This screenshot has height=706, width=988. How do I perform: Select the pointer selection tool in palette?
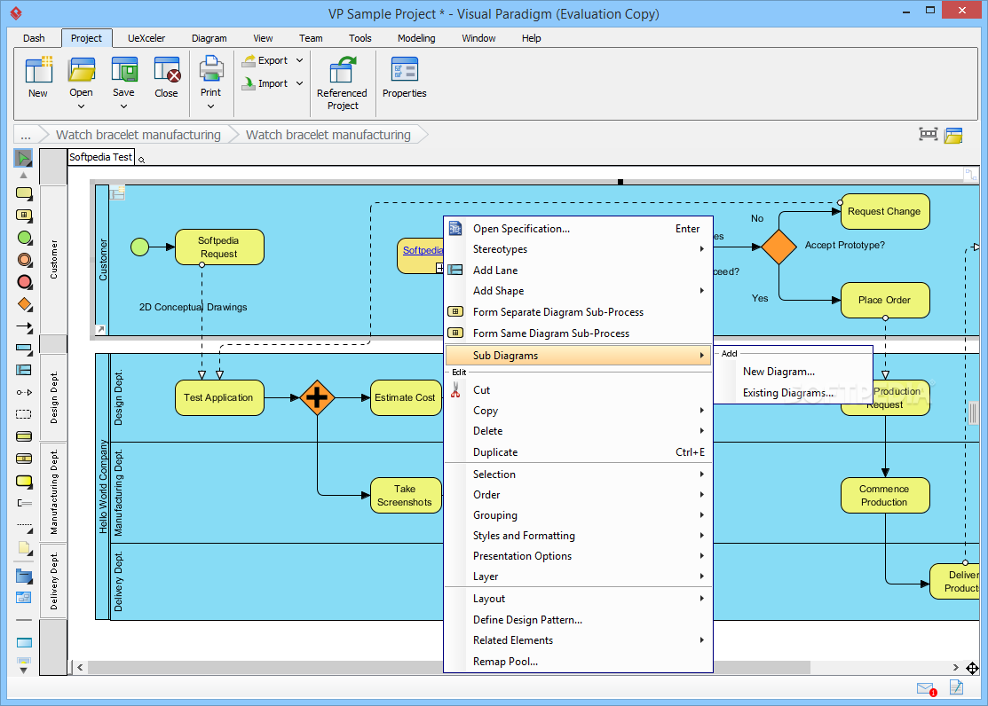[x=23, y=158]
